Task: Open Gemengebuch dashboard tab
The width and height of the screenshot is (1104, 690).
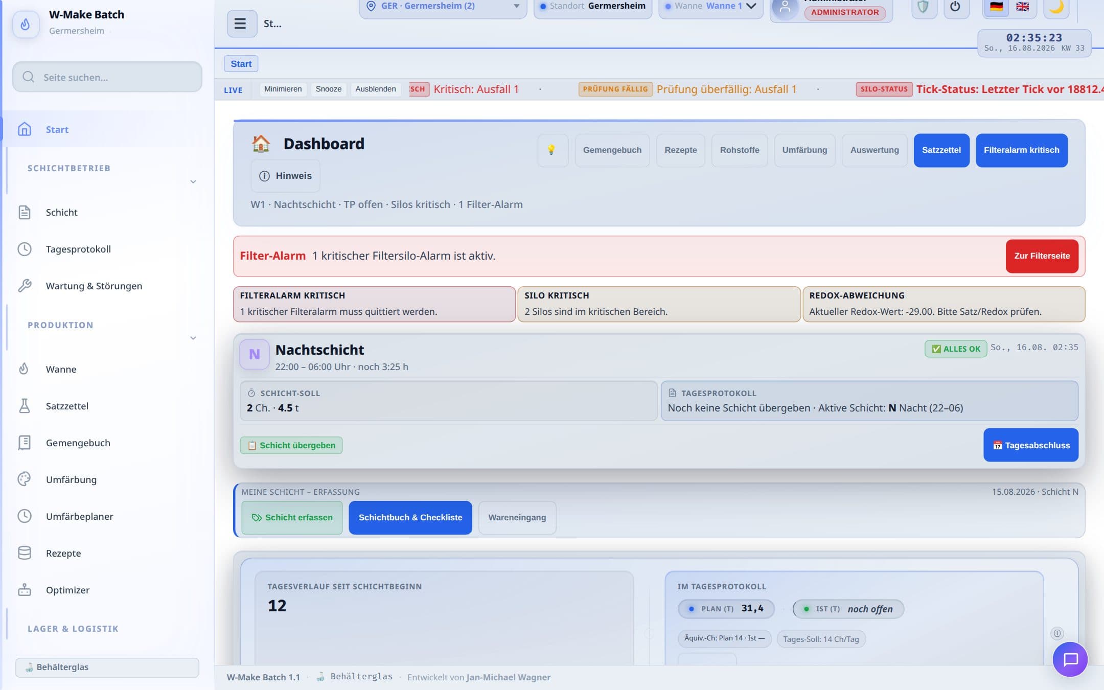Action: (x=612, y=150)
